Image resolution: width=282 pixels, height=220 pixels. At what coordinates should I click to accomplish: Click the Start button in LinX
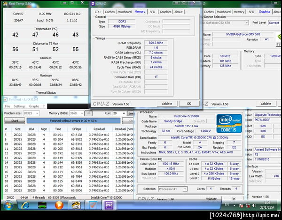(15, 121)
